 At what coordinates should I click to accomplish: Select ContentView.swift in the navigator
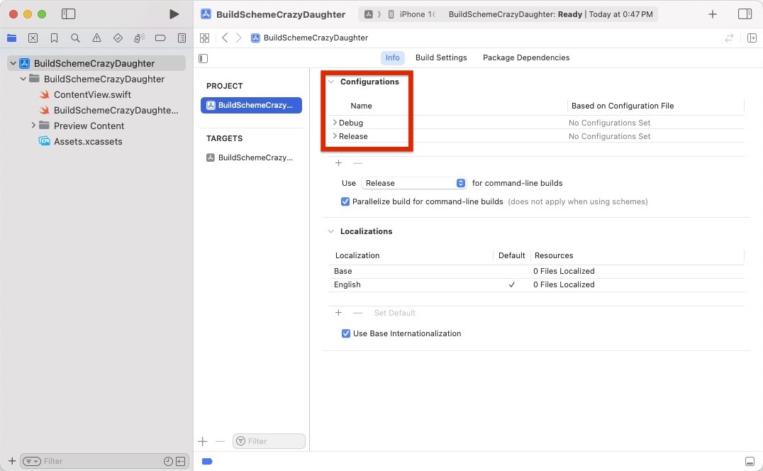[92, 94]
